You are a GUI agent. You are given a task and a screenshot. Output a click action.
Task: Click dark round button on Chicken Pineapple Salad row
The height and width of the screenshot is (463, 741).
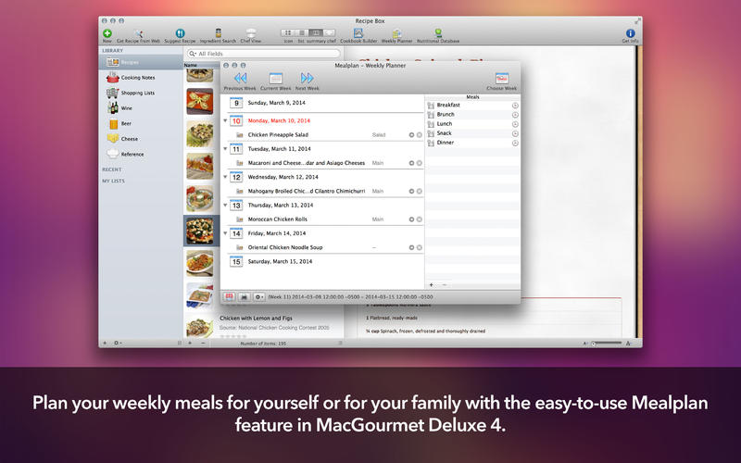[x=411, y=135]
